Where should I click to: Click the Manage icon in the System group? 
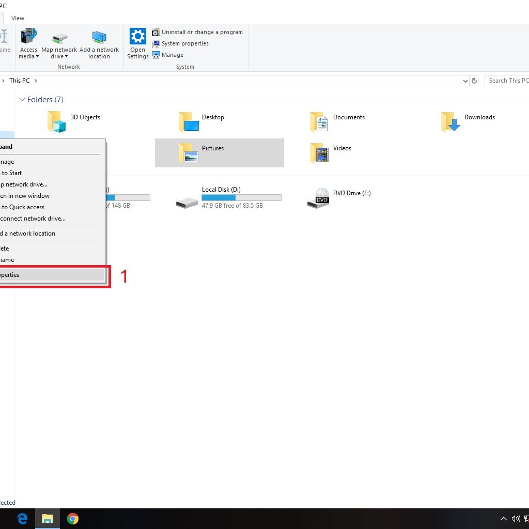click(x=155, y=55)
